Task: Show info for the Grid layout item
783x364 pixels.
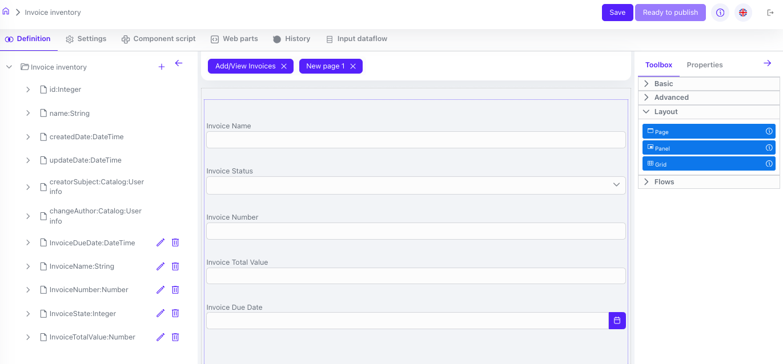Action: [769, 164]
